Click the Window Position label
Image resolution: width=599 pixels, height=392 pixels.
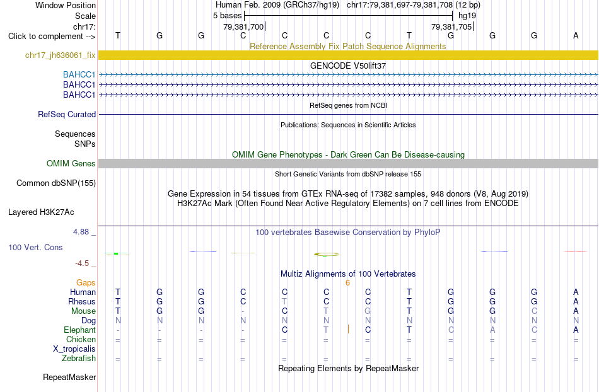[x=66, y=5]
